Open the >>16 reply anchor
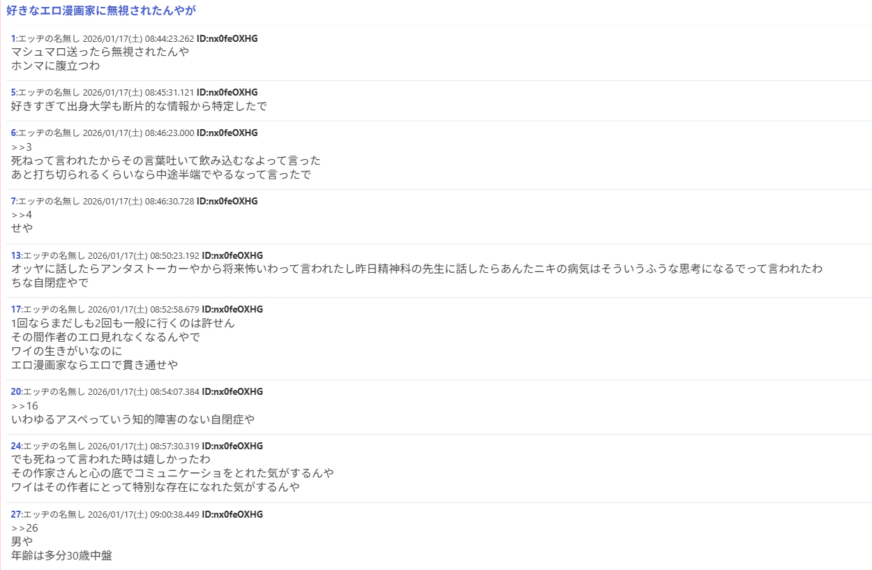Screen dimensions: 872x570 pyautogui.click(x=24, y=405)
